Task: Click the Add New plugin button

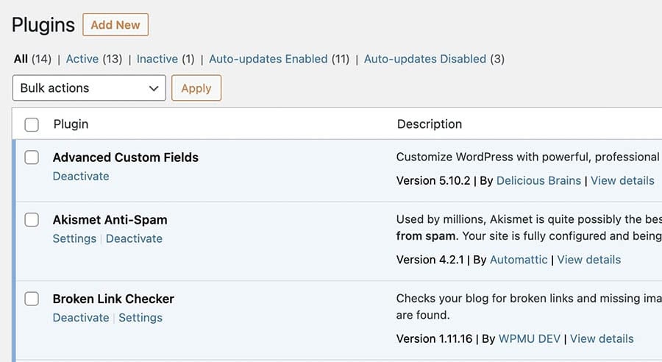Action: click(x=115, y=25)
